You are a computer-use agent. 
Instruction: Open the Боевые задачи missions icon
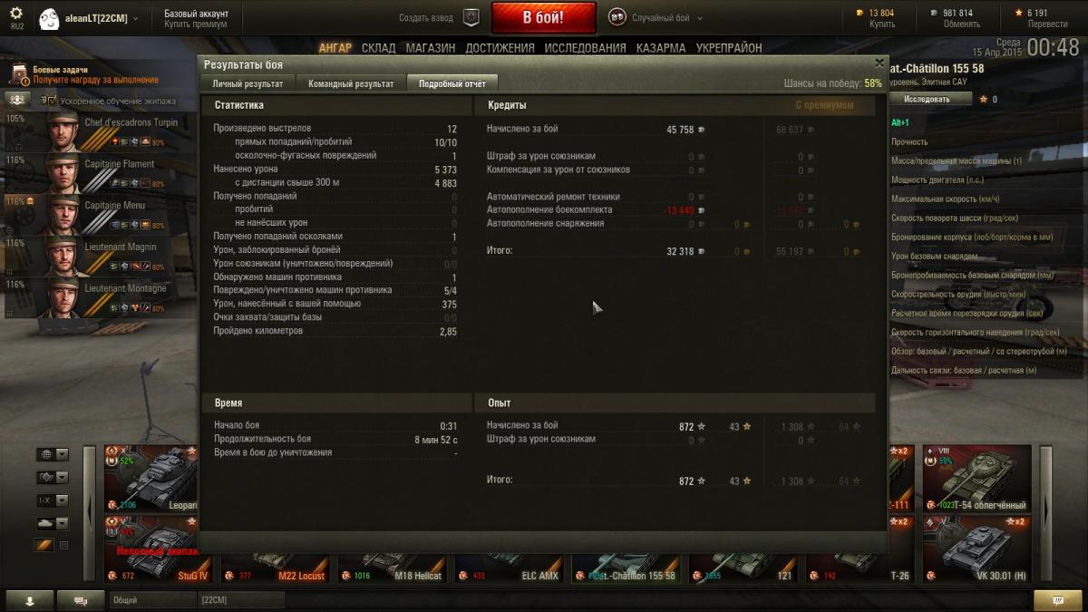[x=19, y=73]
